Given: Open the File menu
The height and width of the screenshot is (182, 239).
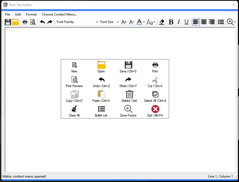Looking at the screenshot, I should click(x=7, y=14).
